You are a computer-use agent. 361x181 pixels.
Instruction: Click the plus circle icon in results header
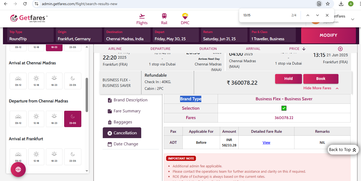coord(340,49)
